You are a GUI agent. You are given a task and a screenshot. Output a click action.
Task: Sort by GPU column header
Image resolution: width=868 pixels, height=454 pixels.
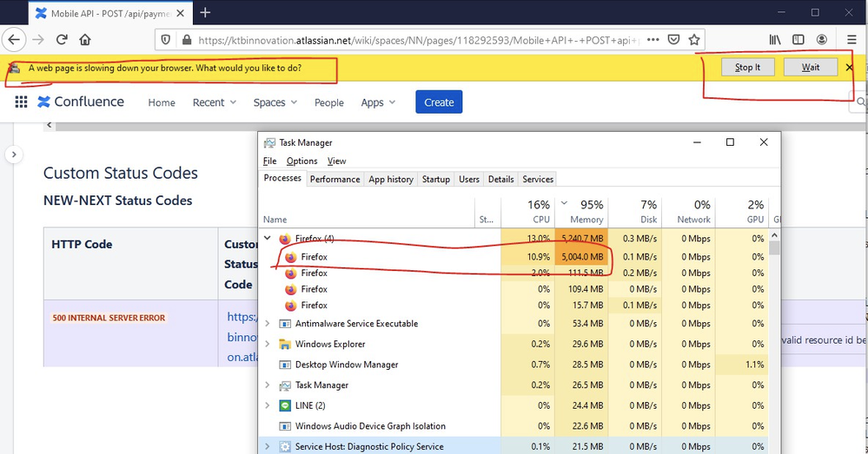pos(742,212)
